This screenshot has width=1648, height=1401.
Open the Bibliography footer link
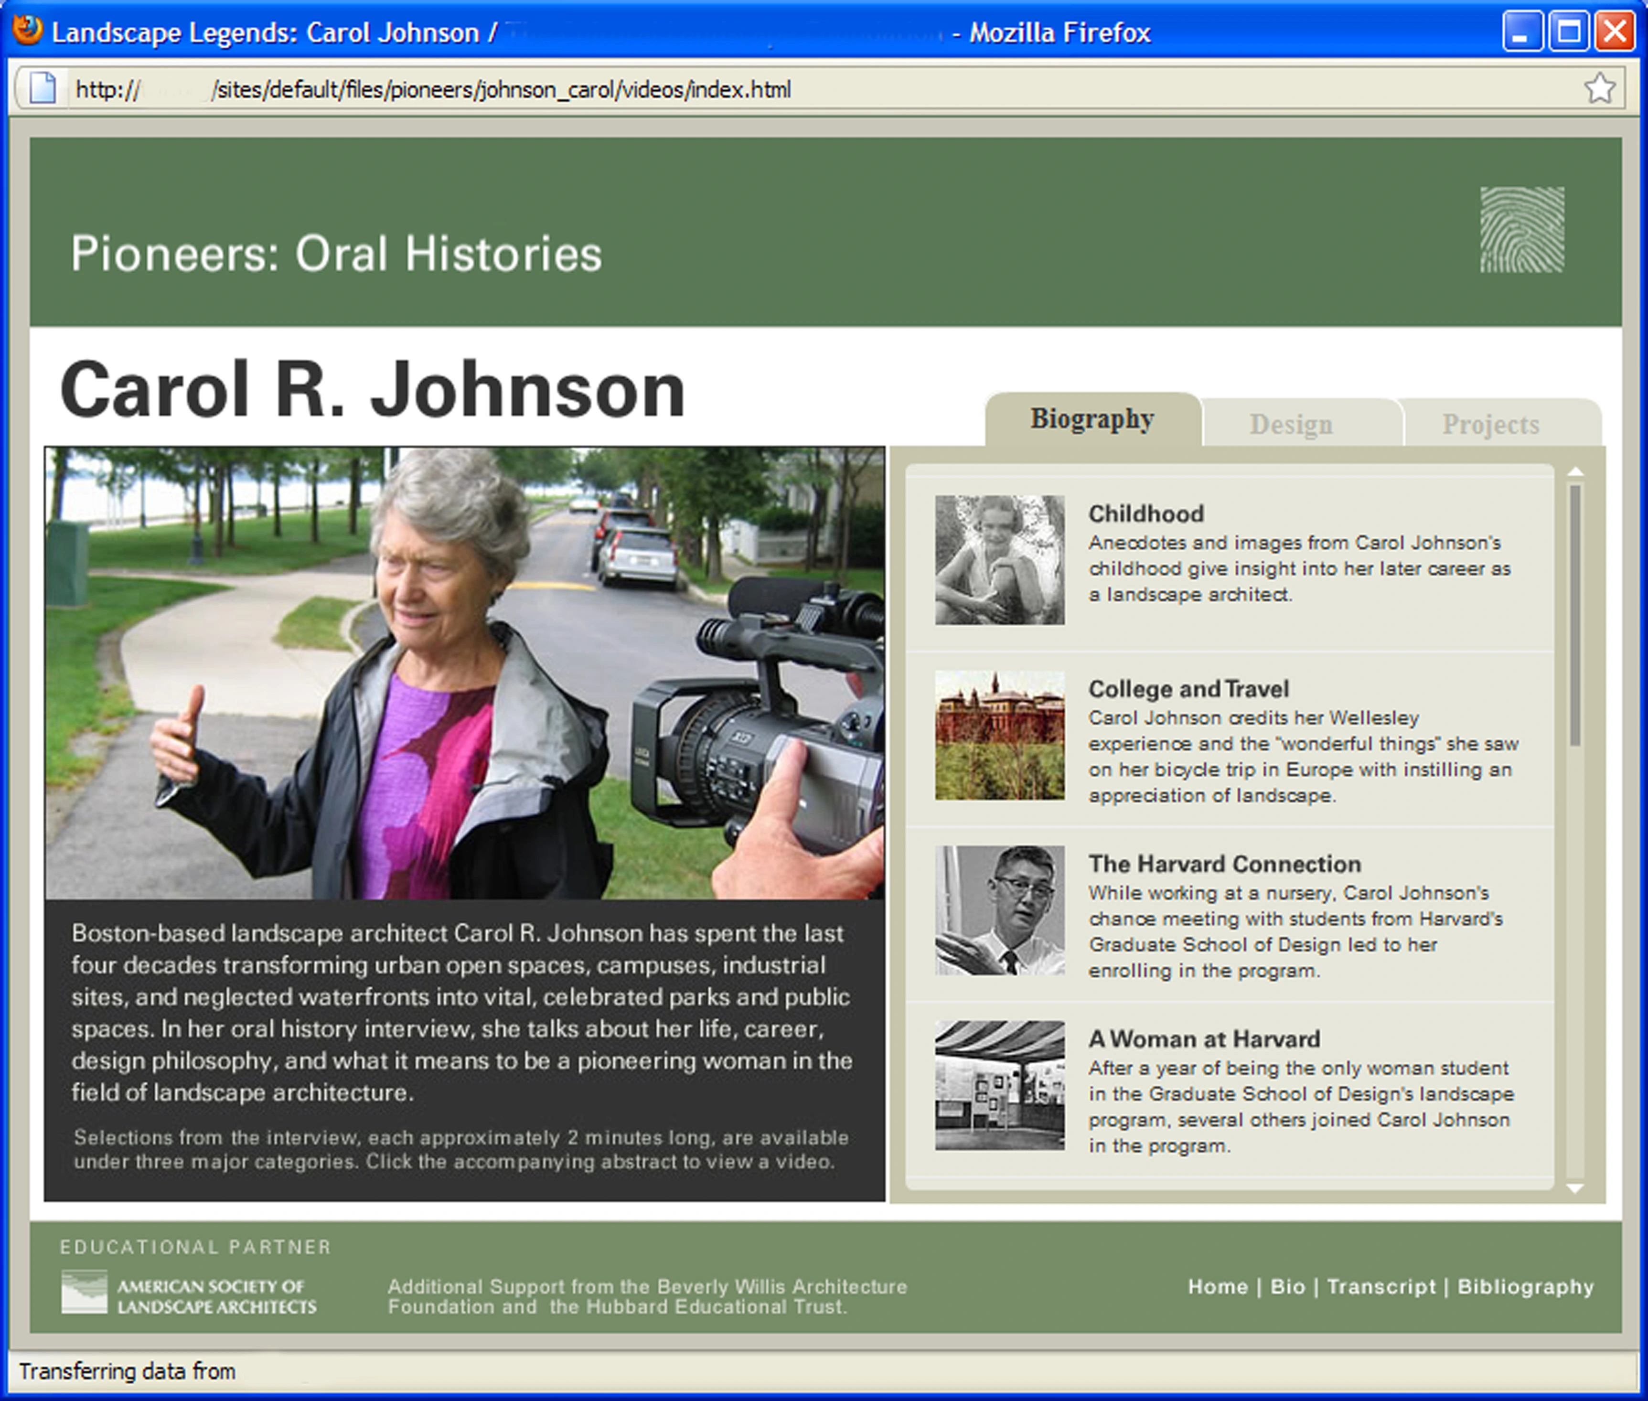(1525, 1287)
